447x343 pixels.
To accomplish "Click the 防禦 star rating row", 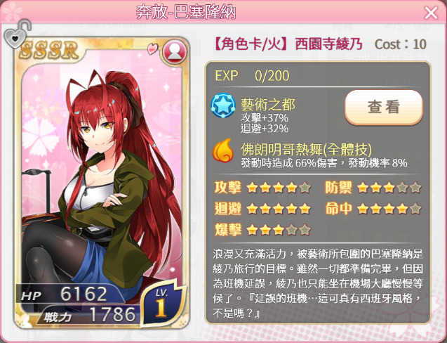I will click(x=373, y=188).
